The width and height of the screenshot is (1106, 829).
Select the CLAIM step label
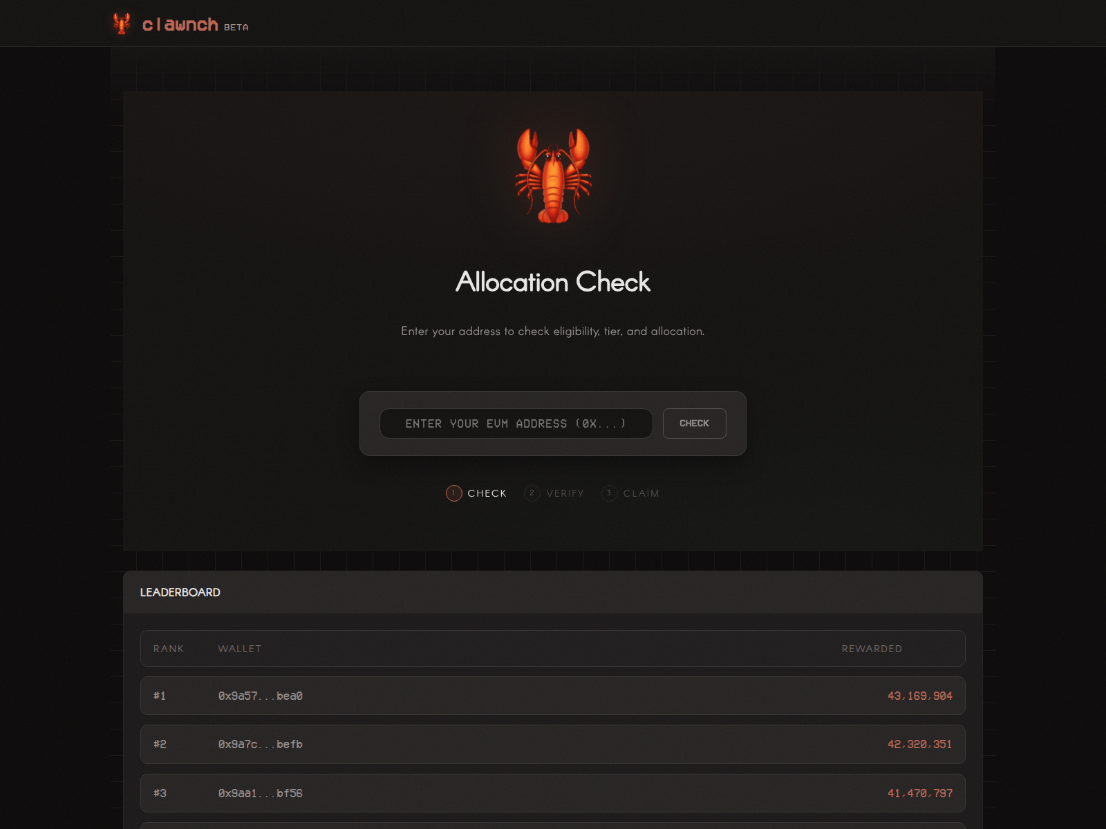pyautogui.click(x=641, y=493)
